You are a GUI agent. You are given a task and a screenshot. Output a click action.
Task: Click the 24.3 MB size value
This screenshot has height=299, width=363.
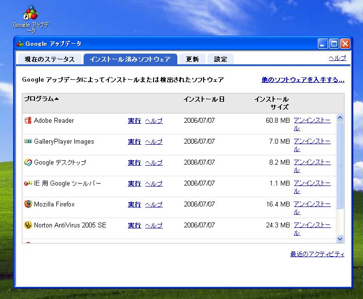278,225
